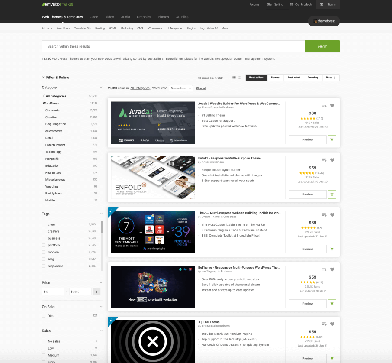Favorite the BeTheme heart
The image size is (392, 363).
(332, 269)
